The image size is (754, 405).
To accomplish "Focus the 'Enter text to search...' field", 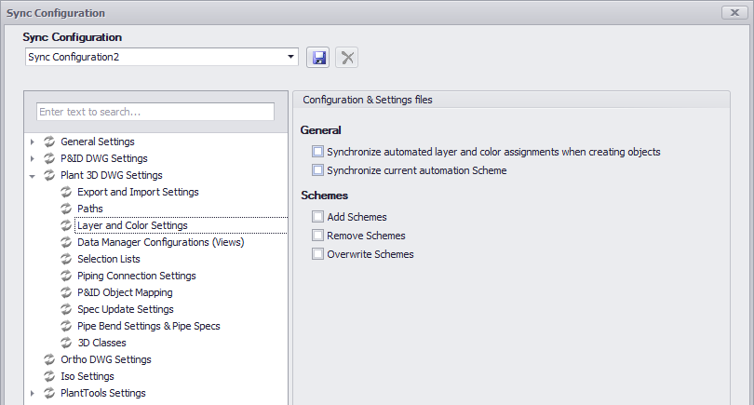I will click(x=155, y=112).
